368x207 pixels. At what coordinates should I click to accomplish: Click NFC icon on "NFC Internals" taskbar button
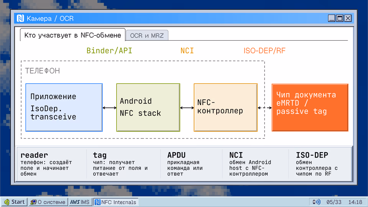(x=98, y=202)
